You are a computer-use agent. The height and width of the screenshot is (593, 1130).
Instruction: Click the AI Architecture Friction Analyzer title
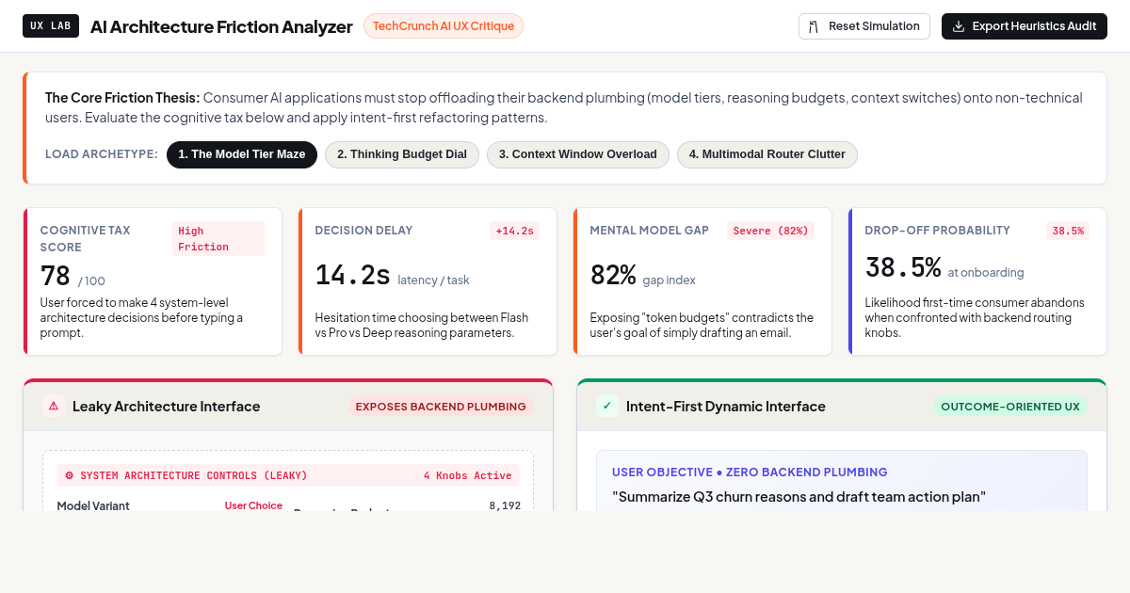(221, 26)
